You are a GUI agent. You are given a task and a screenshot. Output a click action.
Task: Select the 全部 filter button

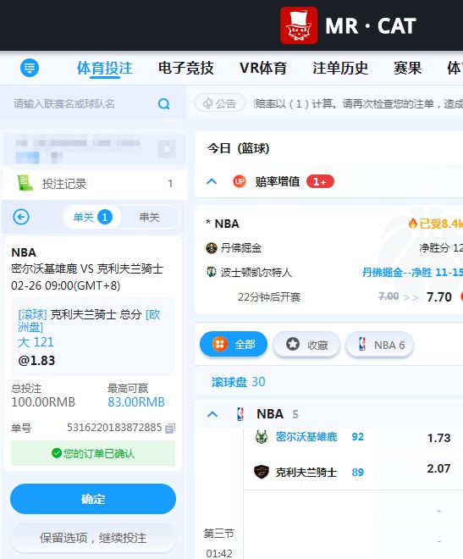(x=234, y=345)
